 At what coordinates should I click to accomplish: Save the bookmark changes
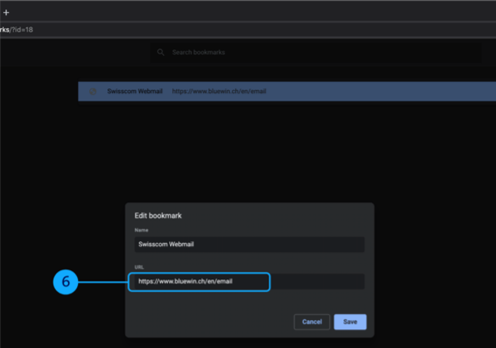[350, 322]
